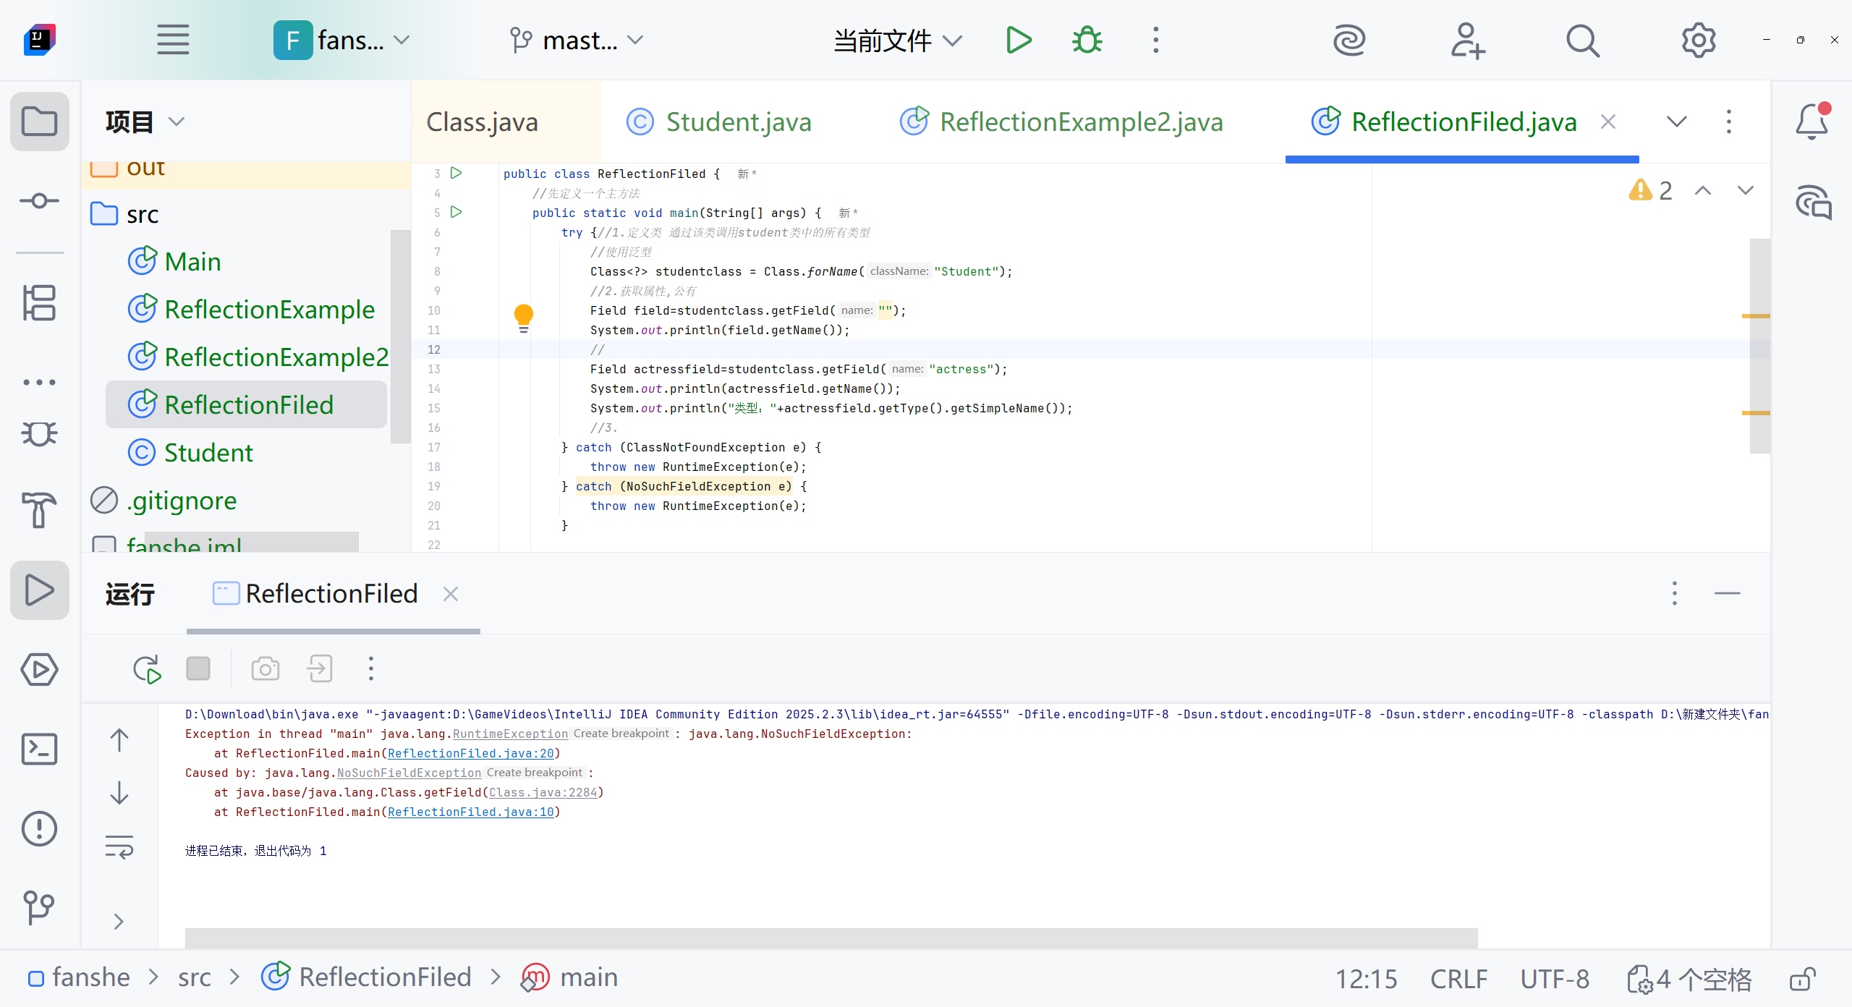This screenshot has width=1852, height=1007.
Task: Click the Class.java:2284 link in console
Action: [x=543, y=792]
